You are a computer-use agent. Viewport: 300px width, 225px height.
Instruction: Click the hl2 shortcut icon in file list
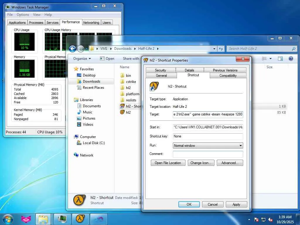pyautogui.click(x=122, y=106)
